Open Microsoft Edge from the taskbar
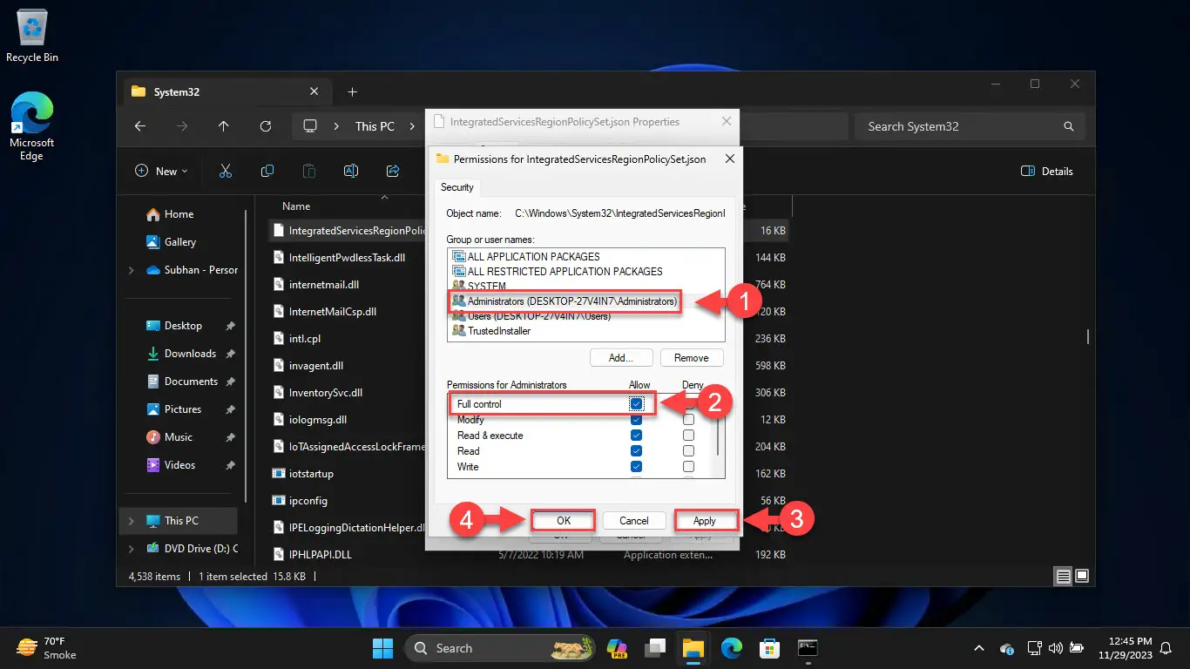Screen dimensions: 1190x669 click(x=731, y=648)
